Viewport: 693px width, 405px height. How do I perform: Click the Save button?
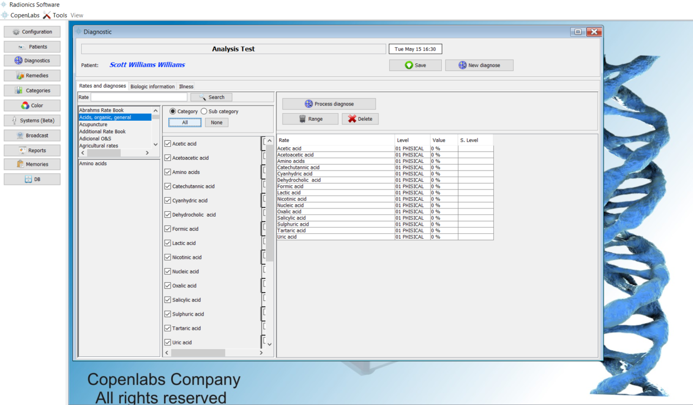pos(415,66)
